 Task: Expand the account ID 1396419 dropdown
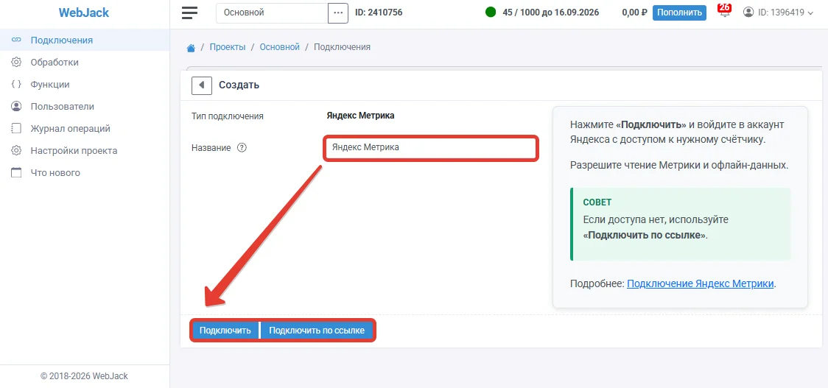779,12
